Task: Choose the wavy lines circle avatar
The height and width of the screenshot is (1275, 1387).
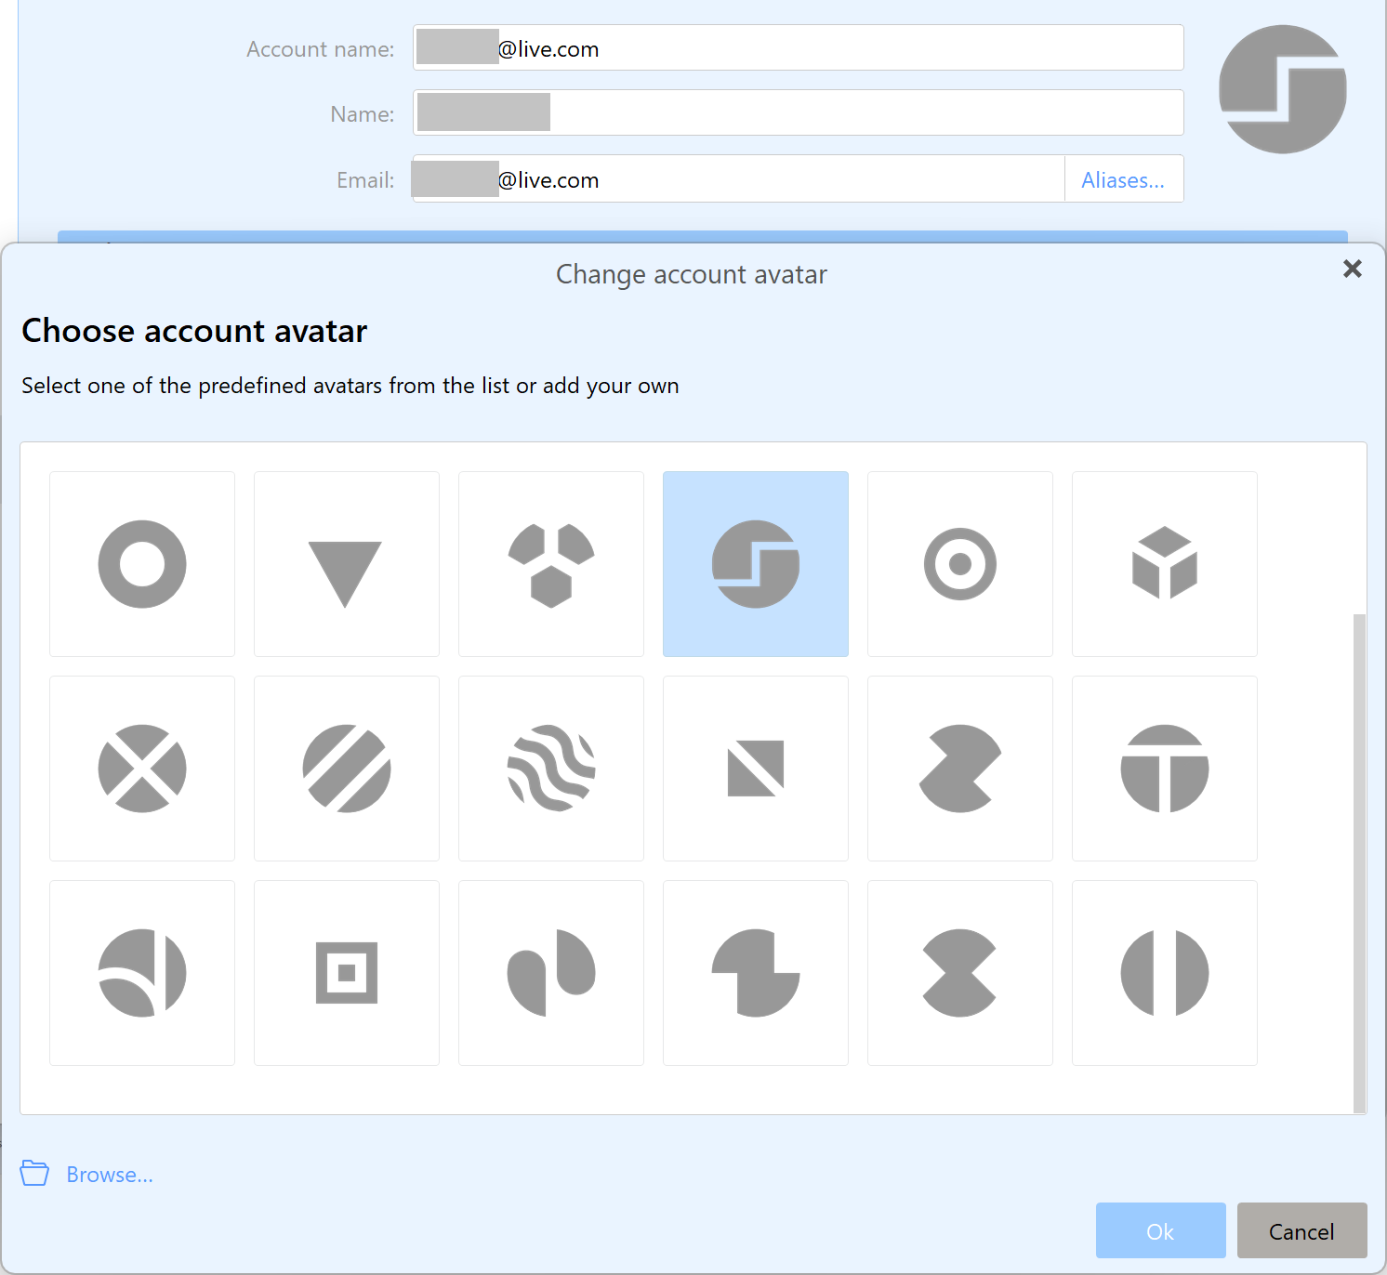Action: click(x=551, y=769)
